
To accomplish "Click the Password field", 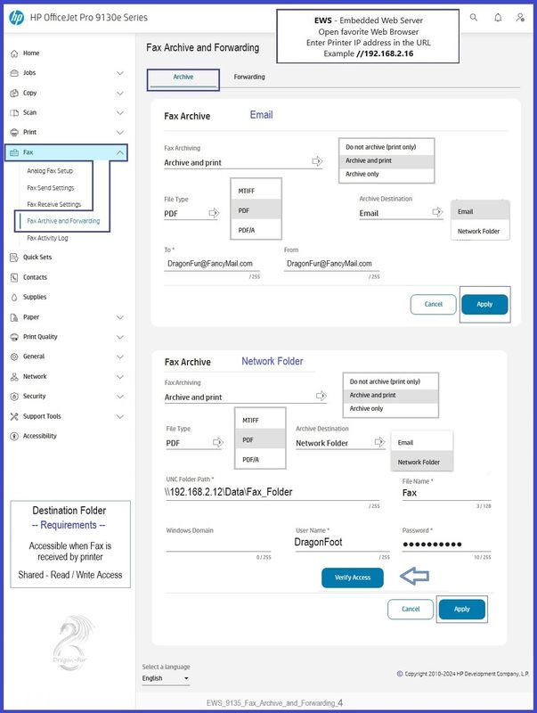I will [446, 544].
